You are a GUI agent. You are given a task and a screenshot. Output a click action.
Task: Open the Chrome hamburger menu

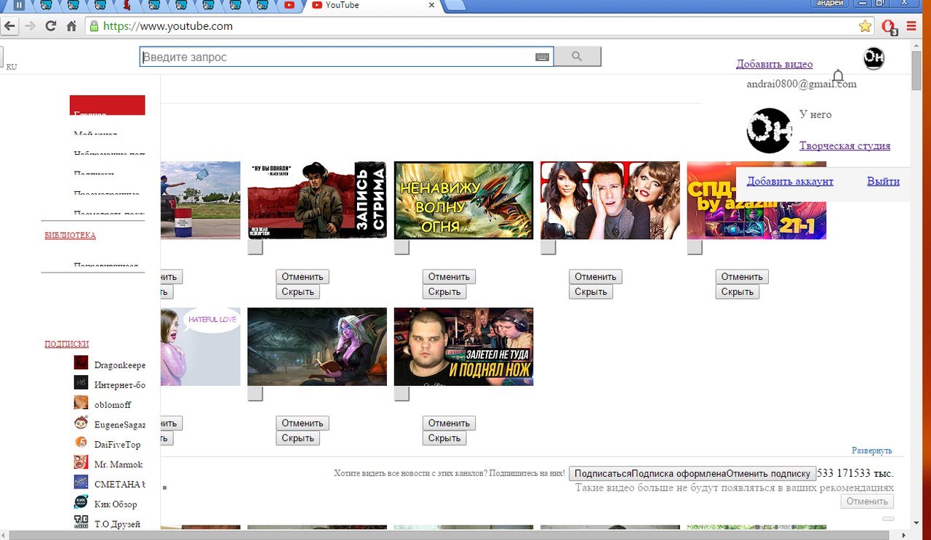[x=911, y=26]
